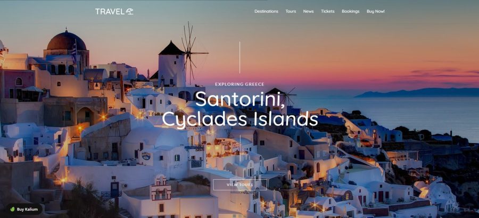This screenshot has width=479, height=218.
Task: Go to the Tours page
Action: 291,11
